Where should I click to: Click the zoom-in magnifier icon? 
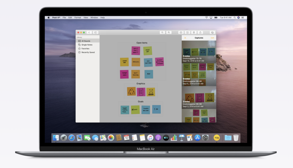[169, 32]
